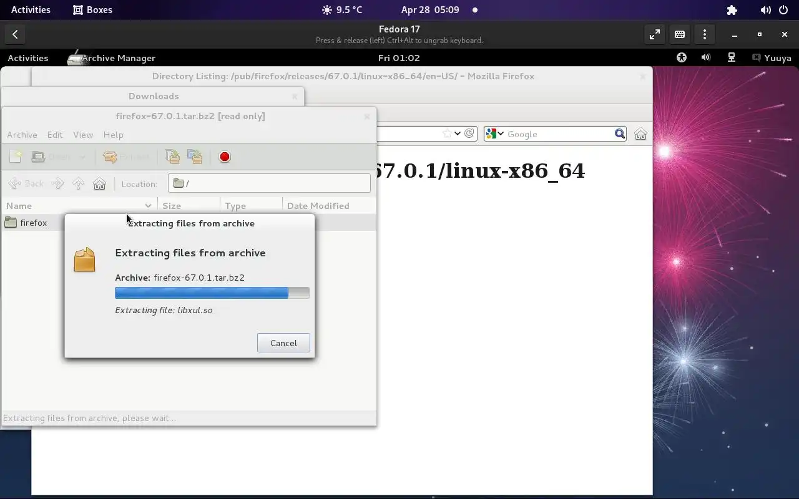Toggle Boxes fullscreen mode icon

(x=655, y=35)
